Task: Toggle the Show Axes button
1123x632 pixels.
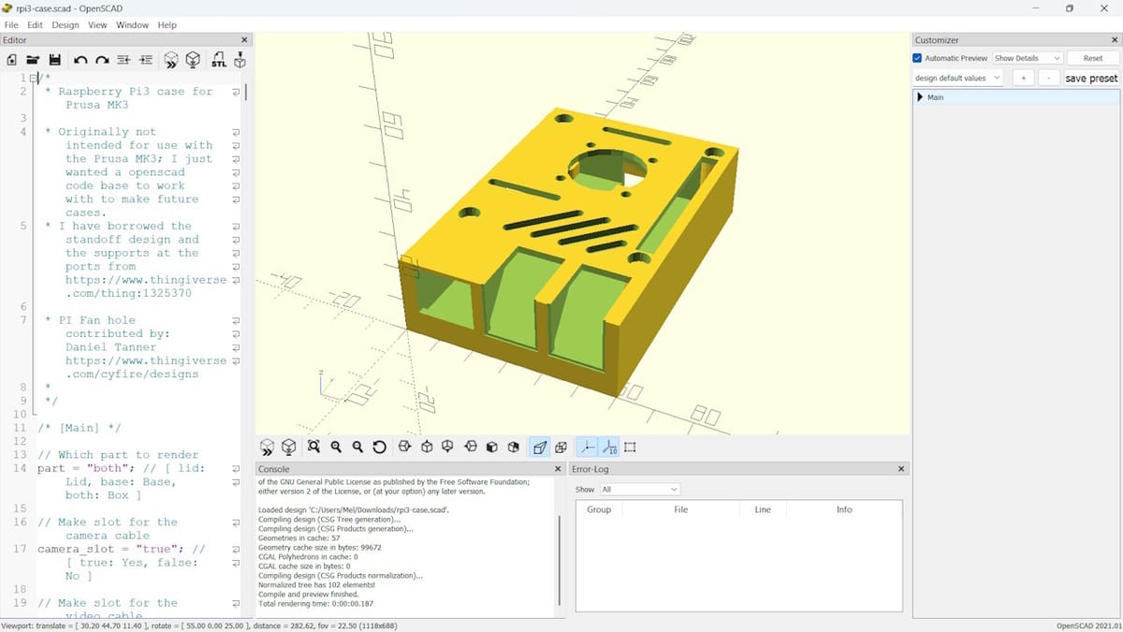Action: pos(587,448)
